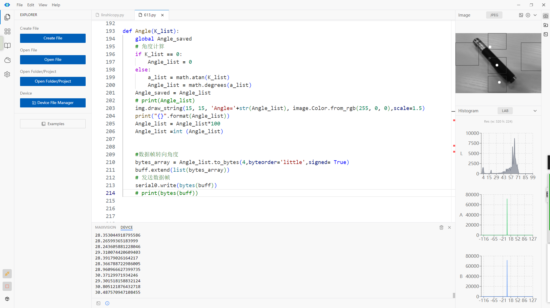The image size is (550, 308).
Task: Open the grid apps sidebar icon
Action: tap(7, 31)
